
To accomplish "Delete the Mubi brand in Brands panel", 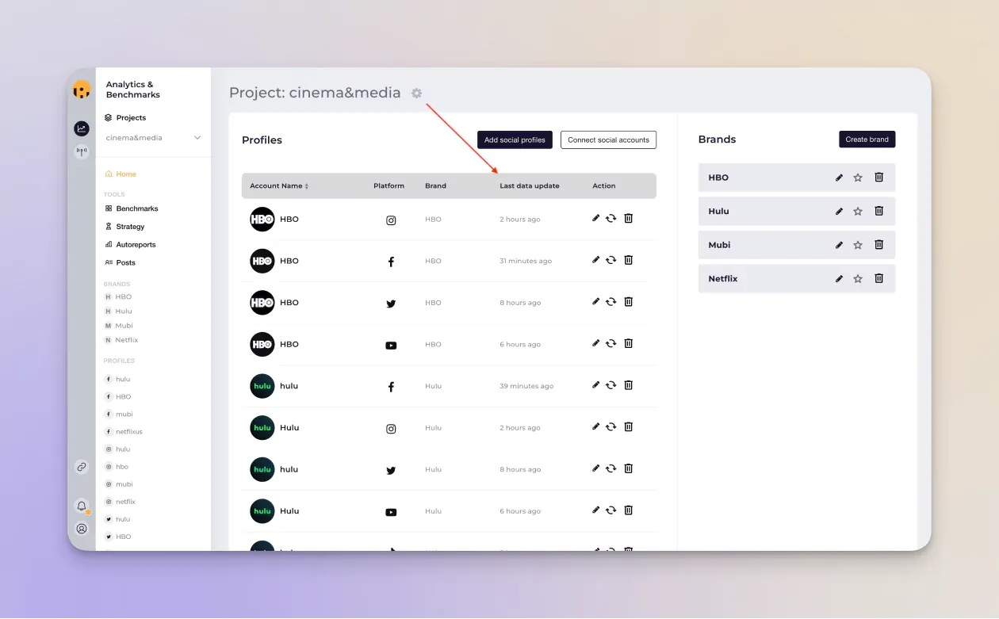I will tap(879, 245).
